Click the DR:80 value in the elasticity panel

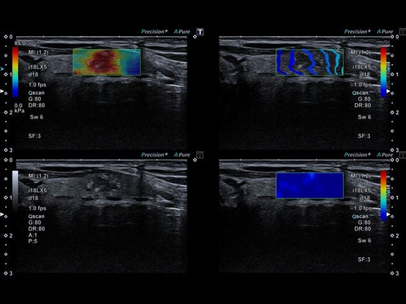pyautogui.click(x=37, y=105)
